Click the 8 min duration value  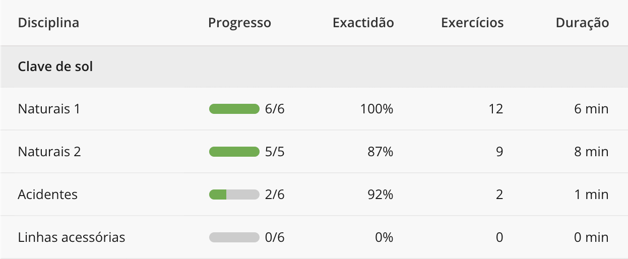click(591, 152)
